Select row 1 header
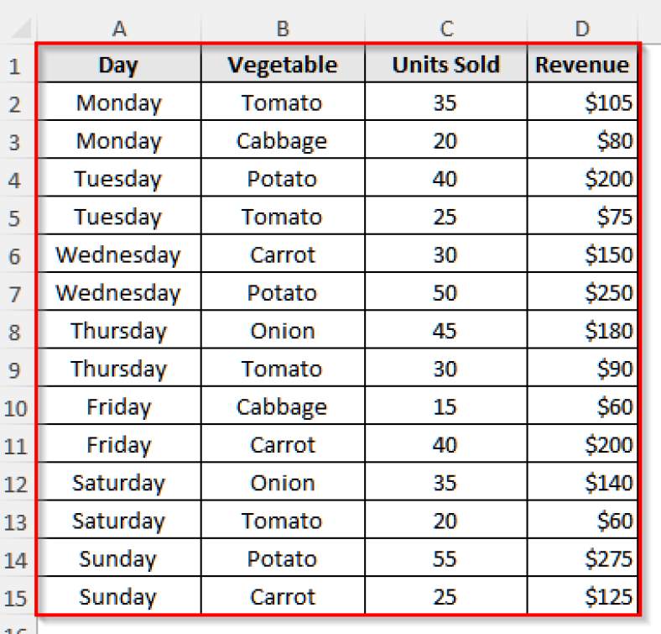Viewport: 661px width, 634px height. click(x=16, y=63)
